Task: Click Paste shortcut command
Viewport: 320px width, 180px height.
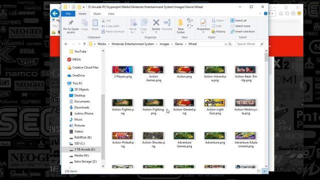Action: (113, 31)
